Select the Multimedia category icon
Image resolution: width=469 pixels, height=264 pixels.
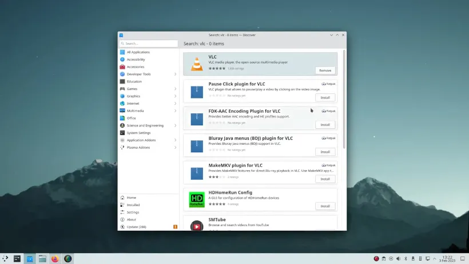[122, 111]
